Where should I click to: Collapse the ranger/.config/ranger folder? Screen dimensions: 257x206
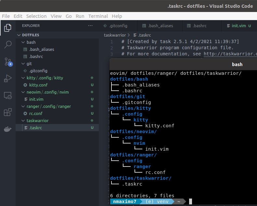(x=23, y=106)
